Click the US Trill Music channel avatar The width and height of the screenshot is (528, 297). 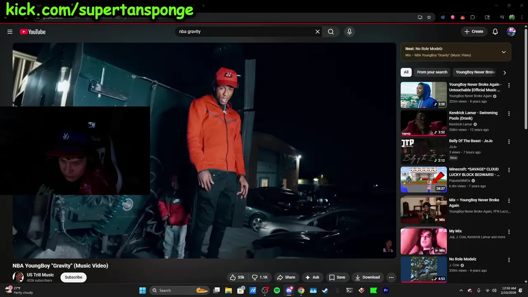18,277
